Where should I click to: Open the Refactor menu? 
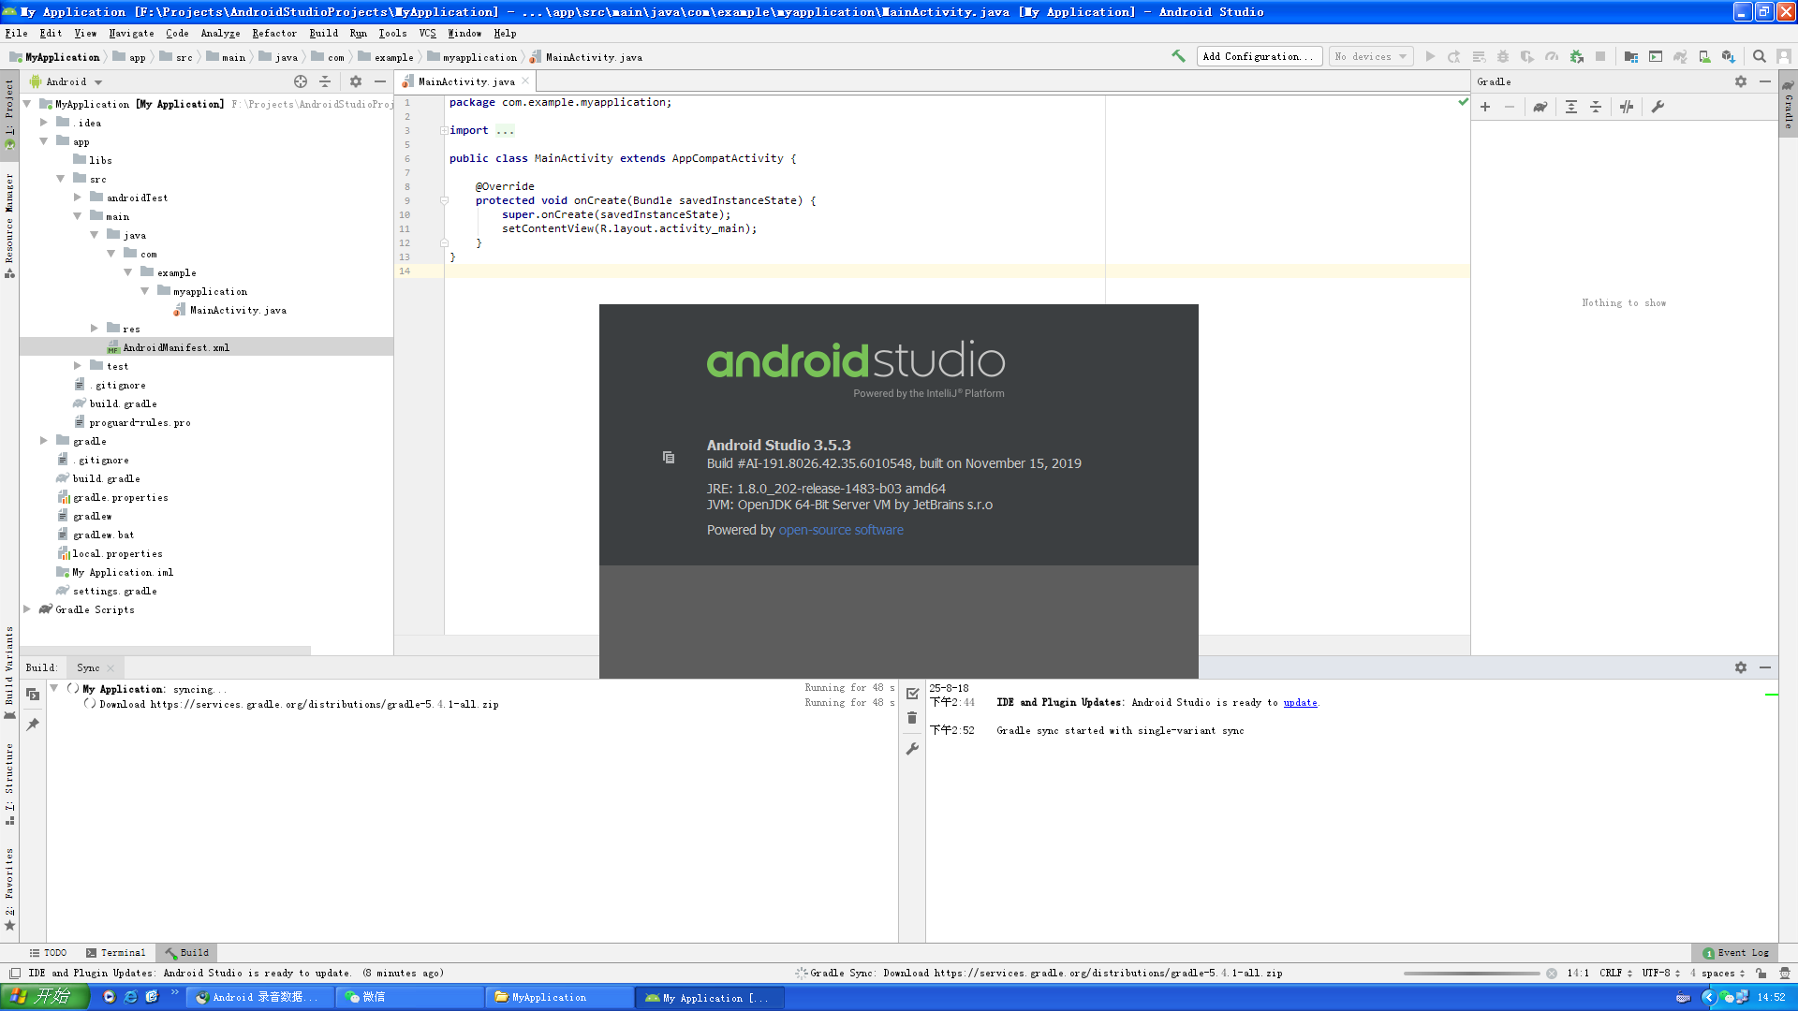(273, 33)
